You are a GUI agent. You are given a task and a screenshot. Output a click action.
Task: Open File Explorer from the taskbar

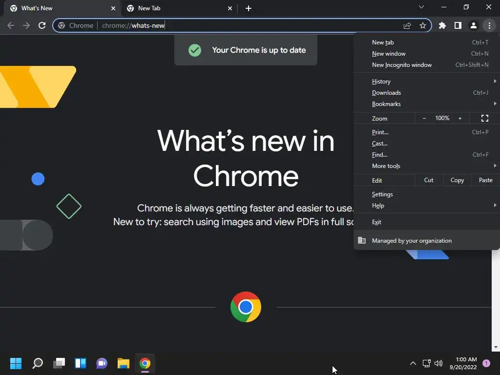124,363
